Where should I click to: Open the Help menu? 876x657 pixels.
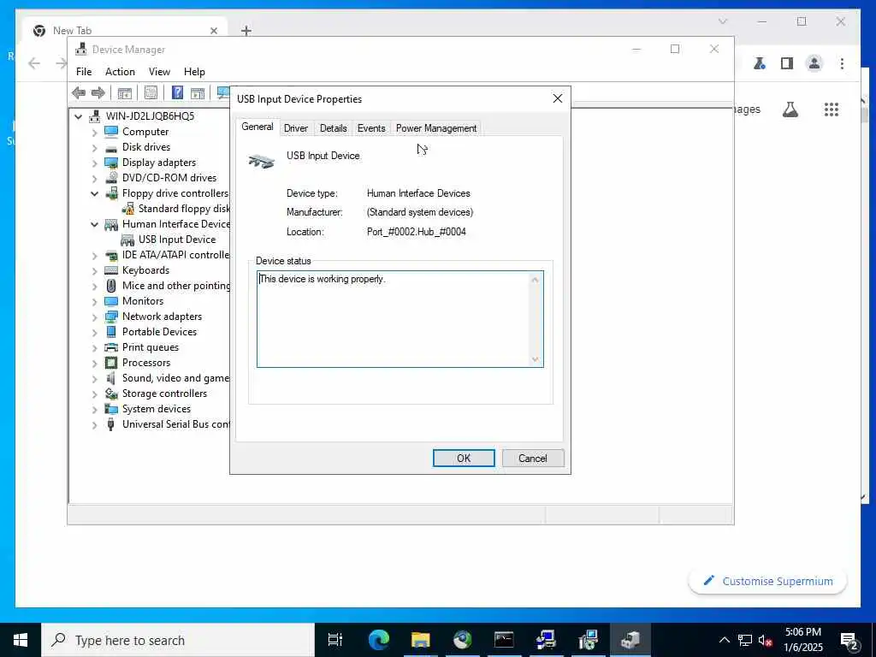click(194, 72)
